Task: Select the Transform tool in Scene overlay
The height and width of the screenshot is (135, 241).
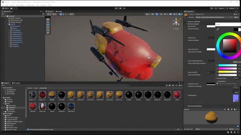Action: coord(48,33)
